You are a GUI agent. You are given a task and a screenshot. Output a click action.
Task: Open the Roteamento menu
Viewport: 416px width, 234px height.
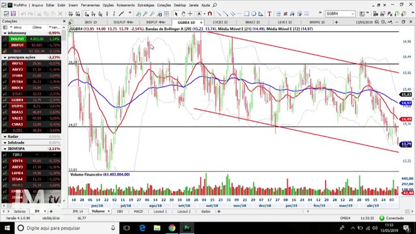125,5
